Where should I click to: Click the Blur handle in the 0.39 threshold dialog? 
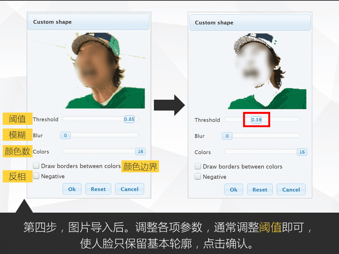(227, 136)
